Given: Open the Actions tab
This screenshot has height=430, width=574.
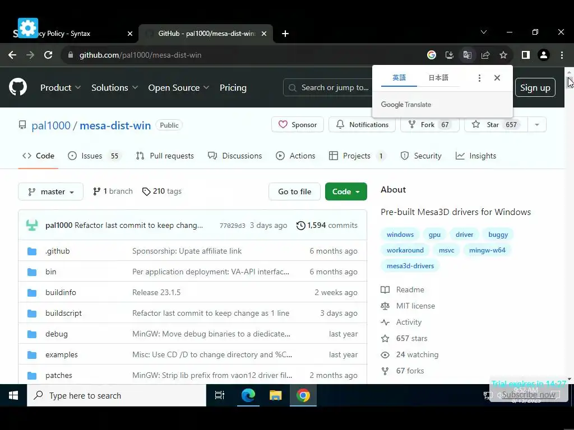Looking at the screenshot, I should coord(295,156).
